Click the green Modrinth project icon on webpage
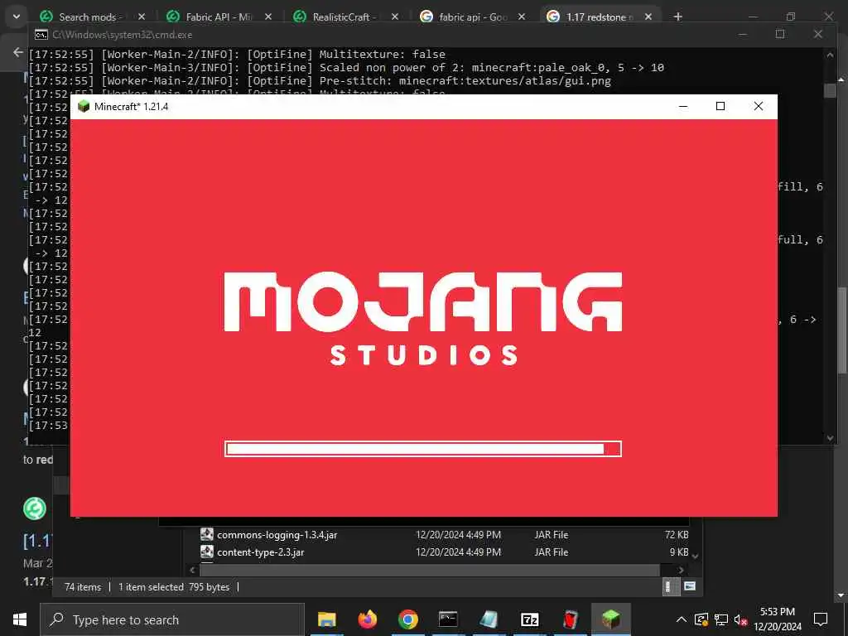Viewport: 848px width, 636px height. 35,508
